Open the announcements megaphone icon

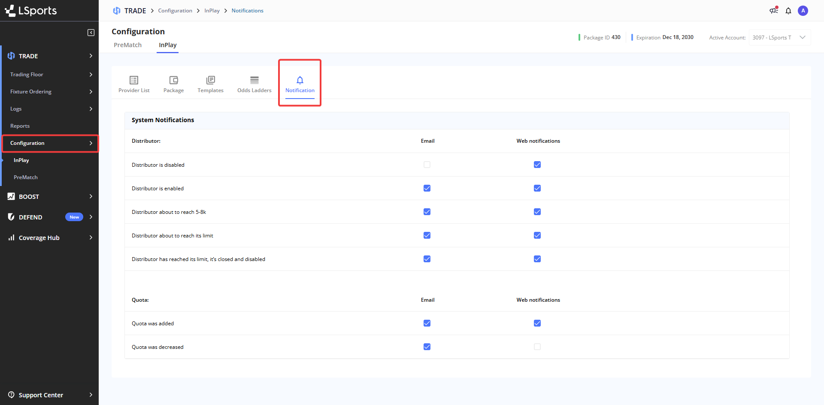(773, 11)
